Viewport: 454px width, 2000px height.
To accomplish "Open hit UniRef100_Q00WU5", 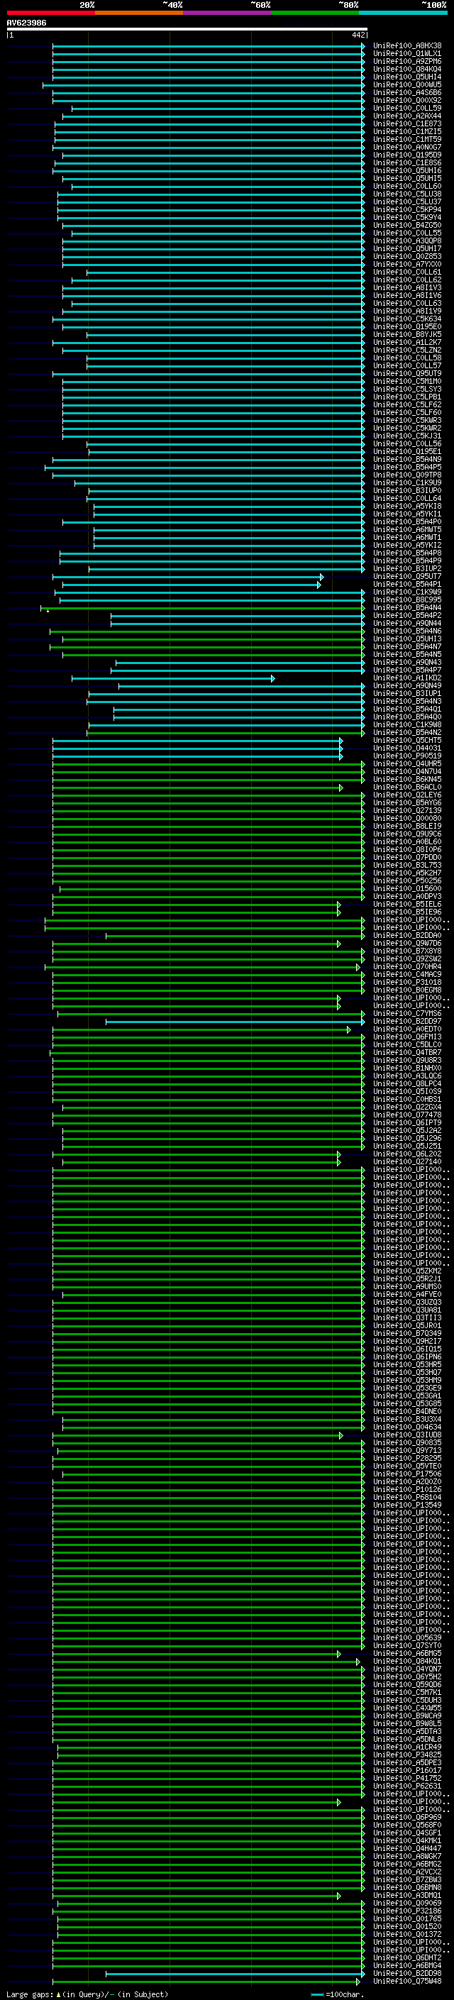I will pos(407,84).
